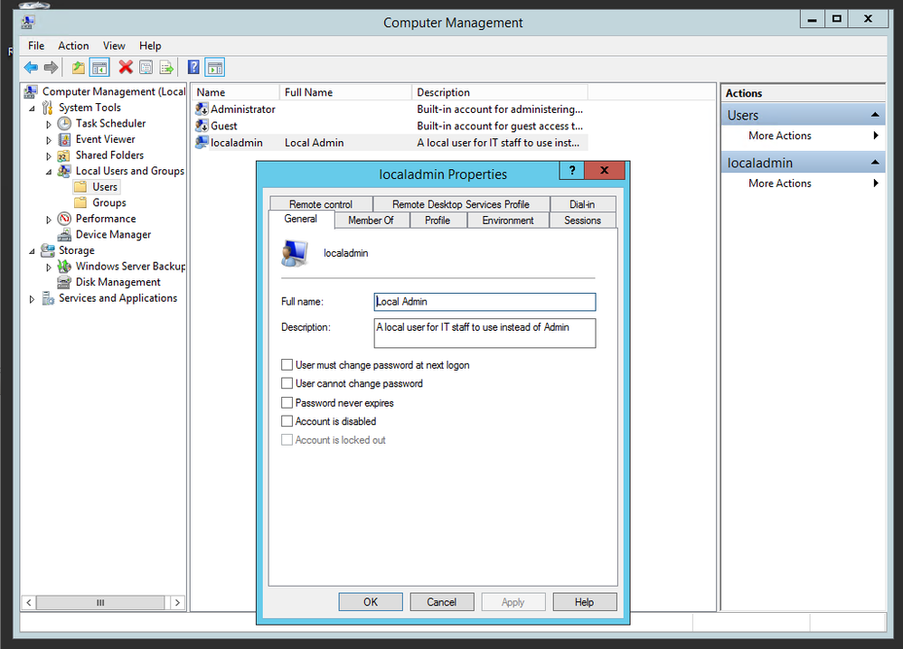
Task: Click the Administrator user account icon
Action: pyautogui.click(x=202, y=108)
